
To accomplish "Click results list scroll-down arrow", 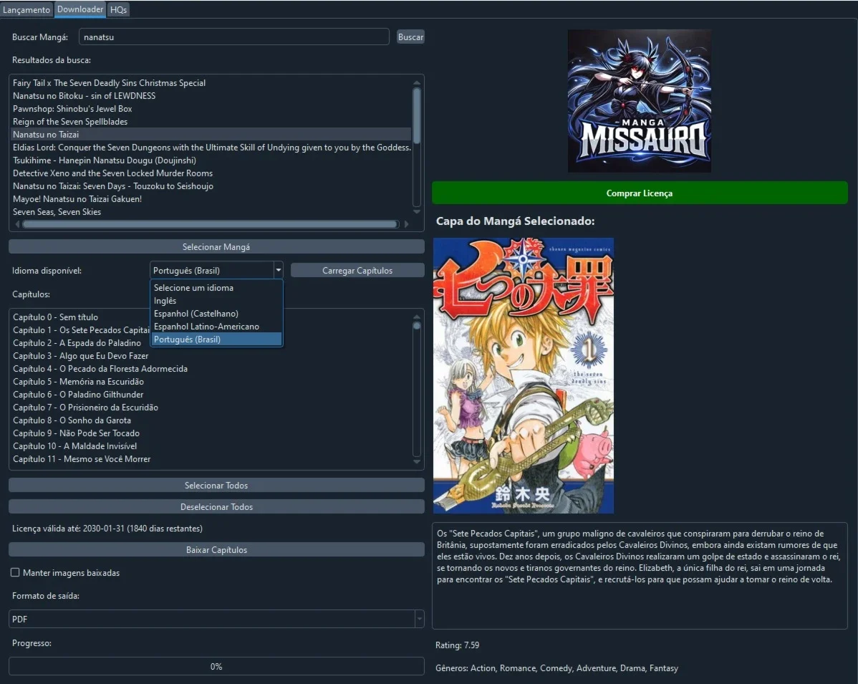I will click(417, 212).
